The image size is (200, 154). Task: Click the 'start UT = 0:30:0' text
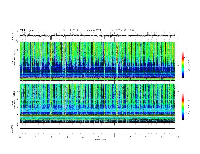(x=122, y=30)
